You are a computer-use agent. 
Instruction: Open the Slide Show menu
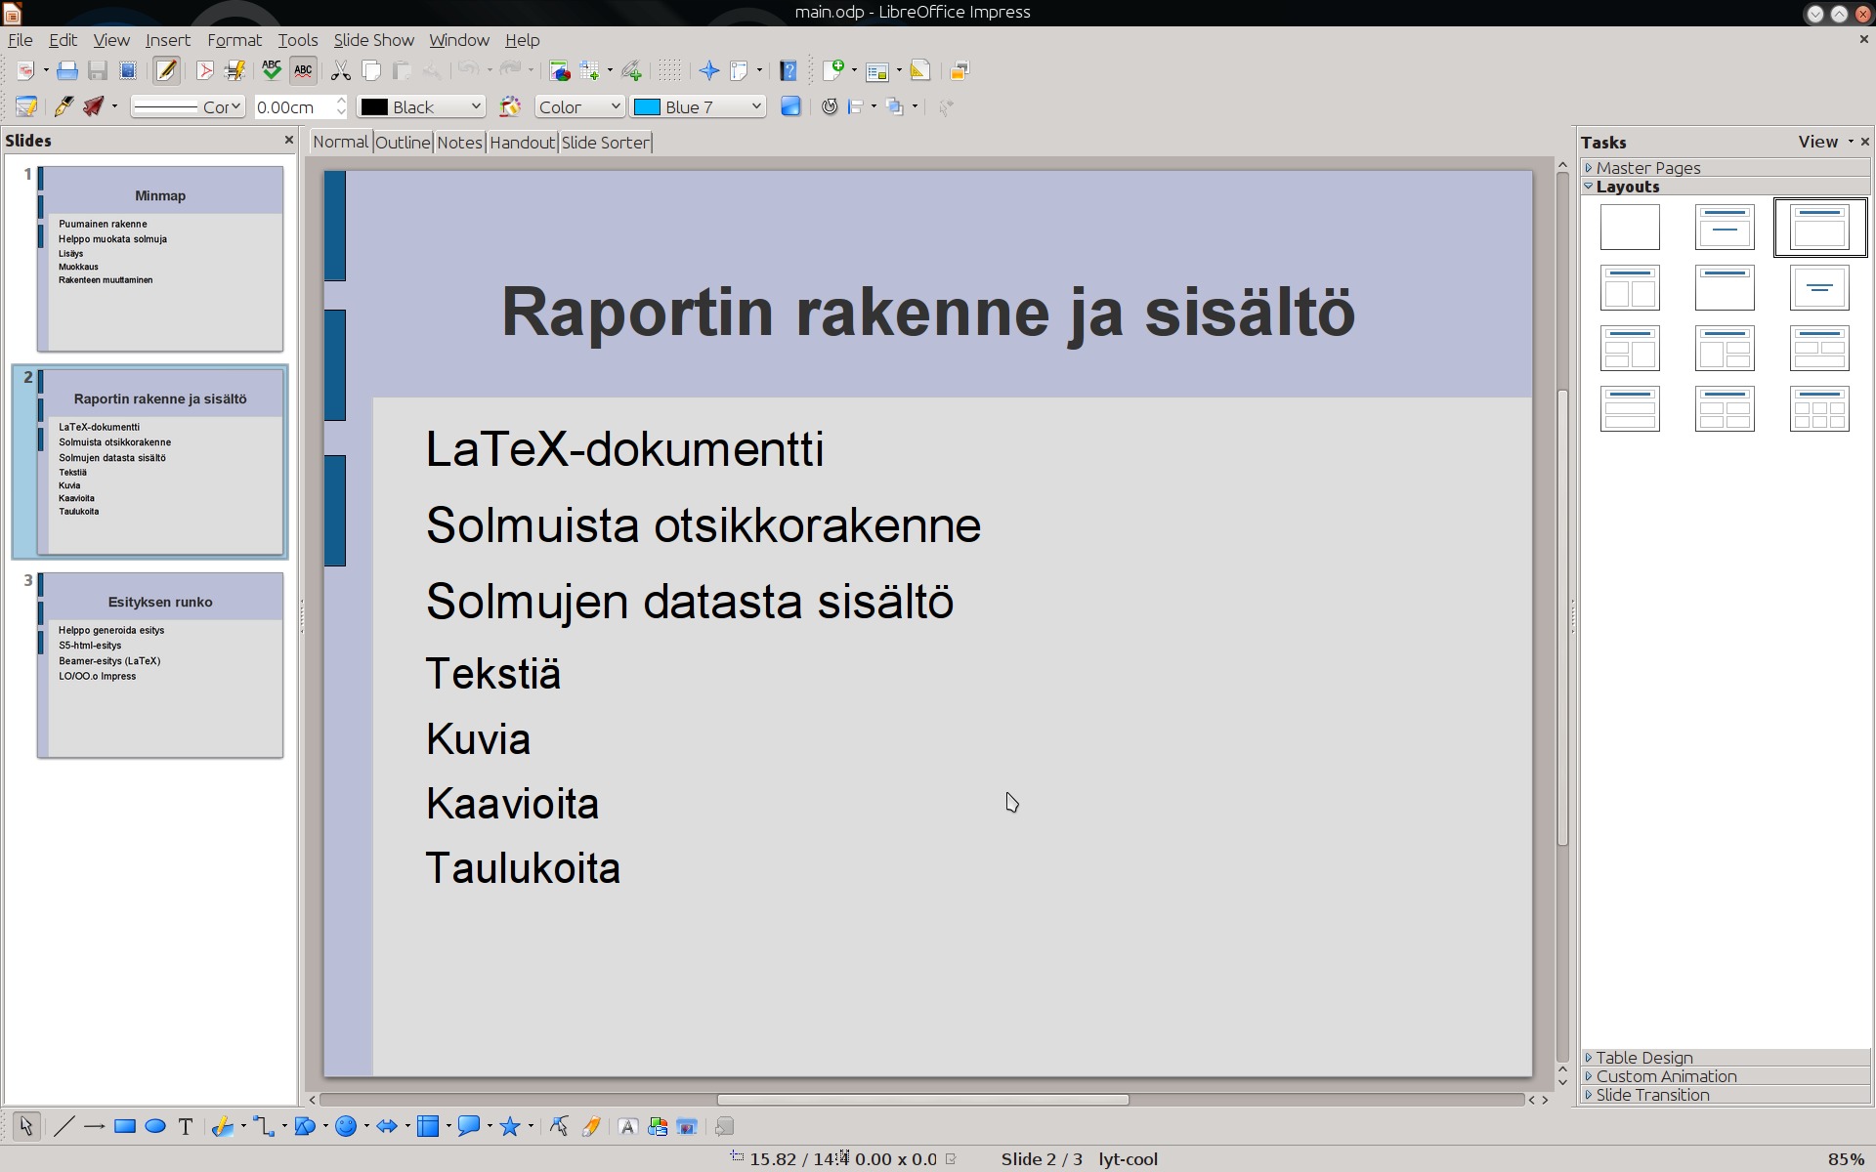click(373, 40)
